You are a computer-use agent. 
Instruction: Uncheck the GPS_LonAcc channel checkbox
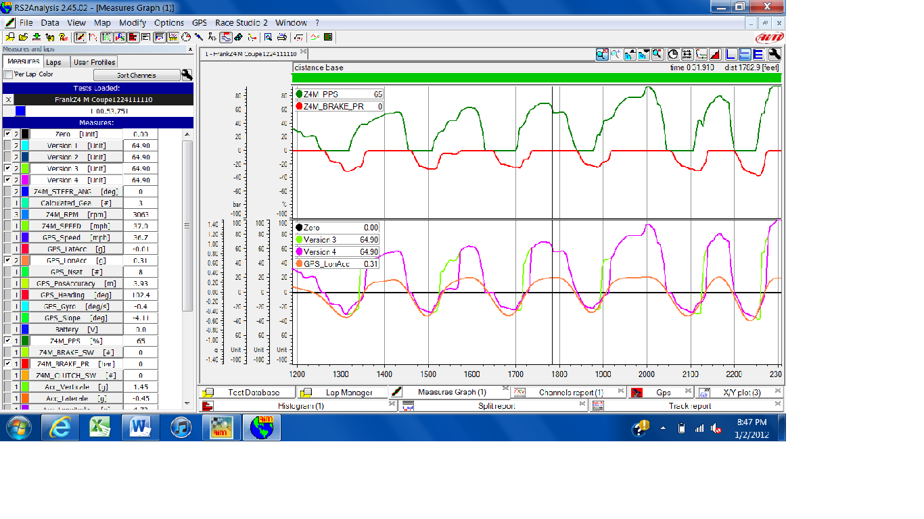(x=7, y=260)
